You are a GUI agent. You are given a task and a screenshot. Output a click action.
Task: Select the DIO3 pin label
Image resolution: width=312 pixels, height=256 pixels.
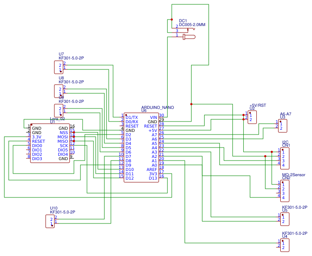(x=37, y=159)
